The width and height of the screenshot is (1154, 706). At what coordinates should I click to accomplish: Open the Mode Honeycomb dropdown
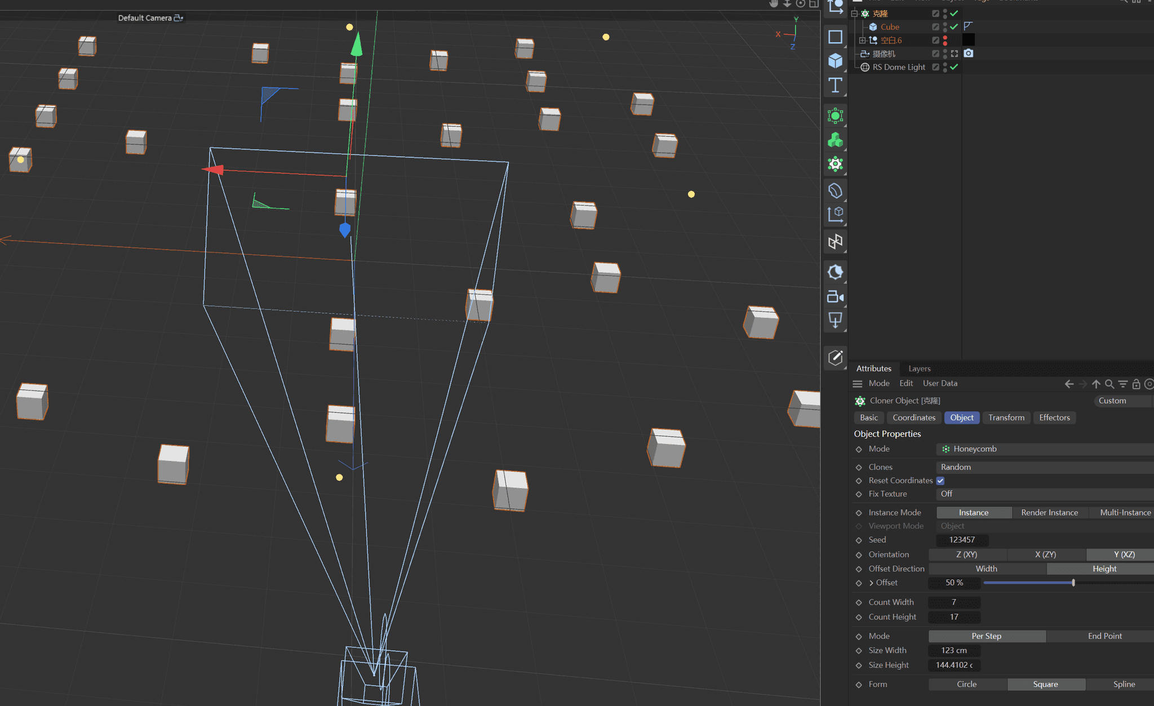tap(1045, 449)
